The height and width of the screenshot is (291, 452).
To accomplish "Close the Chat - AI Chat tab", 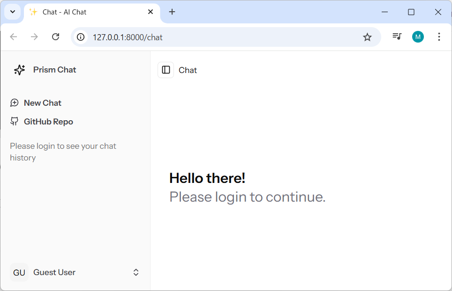I will click(151, 12).
